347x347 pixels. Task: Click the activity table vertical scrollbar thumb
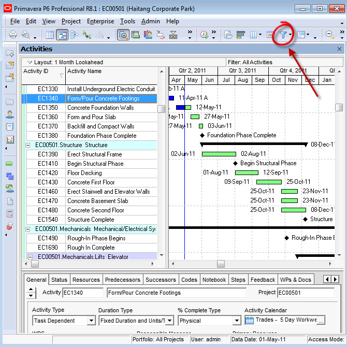pos(161,109)
